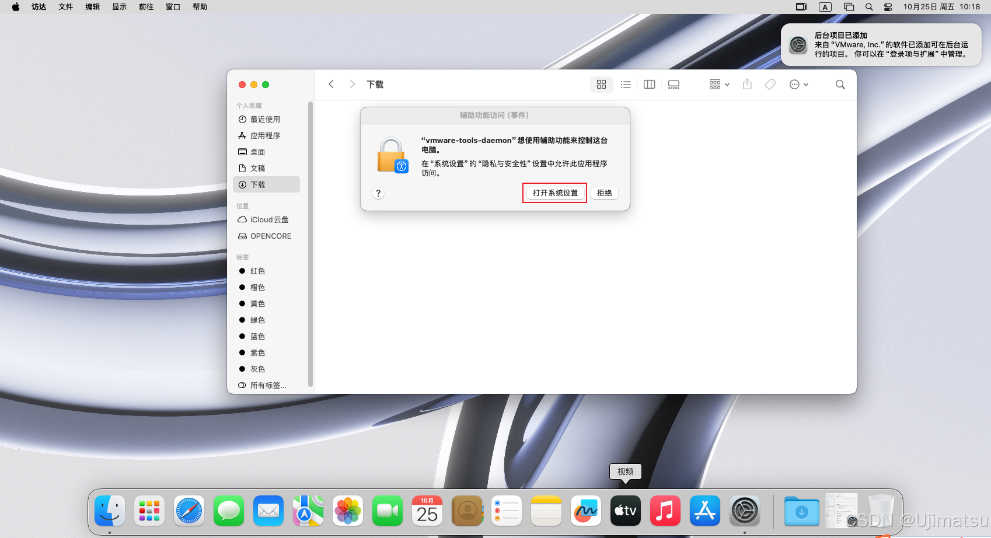Image resolution: width=991 pixels, height=538 pixels.
Task: Open Trash in the Dock
Action: tap(881, 511)
